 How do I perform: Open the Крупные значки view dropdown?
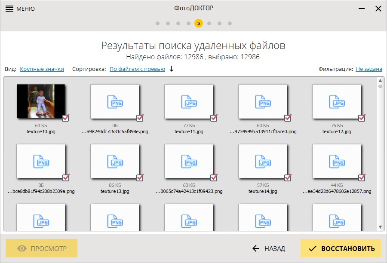(x=42, y=69)
